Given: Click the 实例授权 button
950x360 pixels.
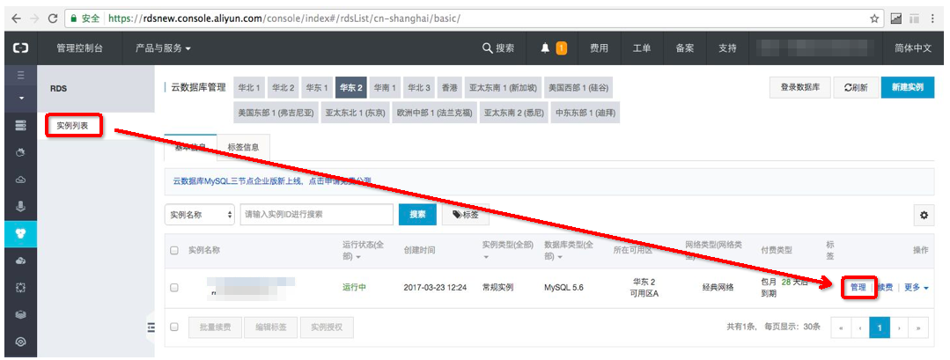Looking at the screenshot, I should point(328,327).
